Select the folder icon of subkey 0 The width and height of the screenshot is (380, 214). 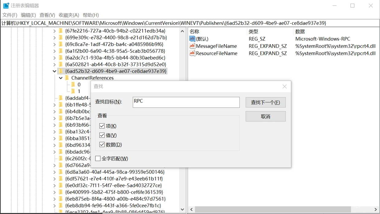click(x=73, y=85)
